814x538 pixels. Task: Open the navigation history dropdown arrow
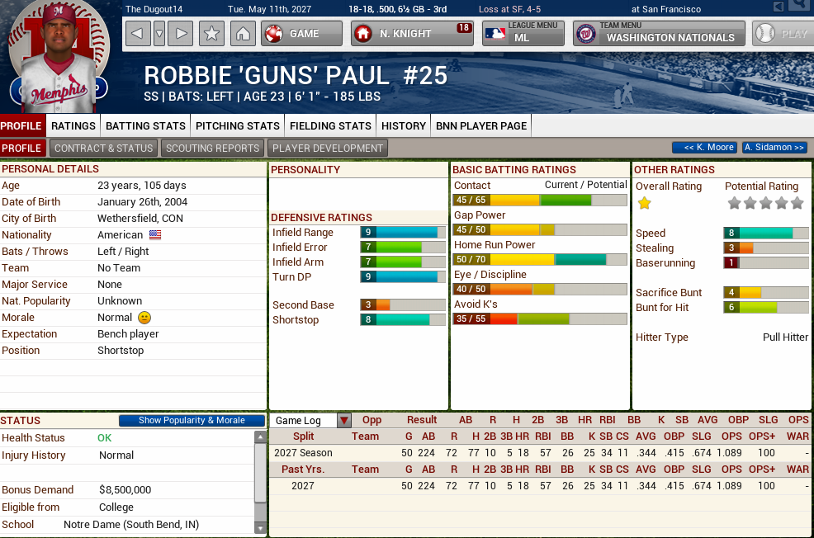click(x=159, y=34)
